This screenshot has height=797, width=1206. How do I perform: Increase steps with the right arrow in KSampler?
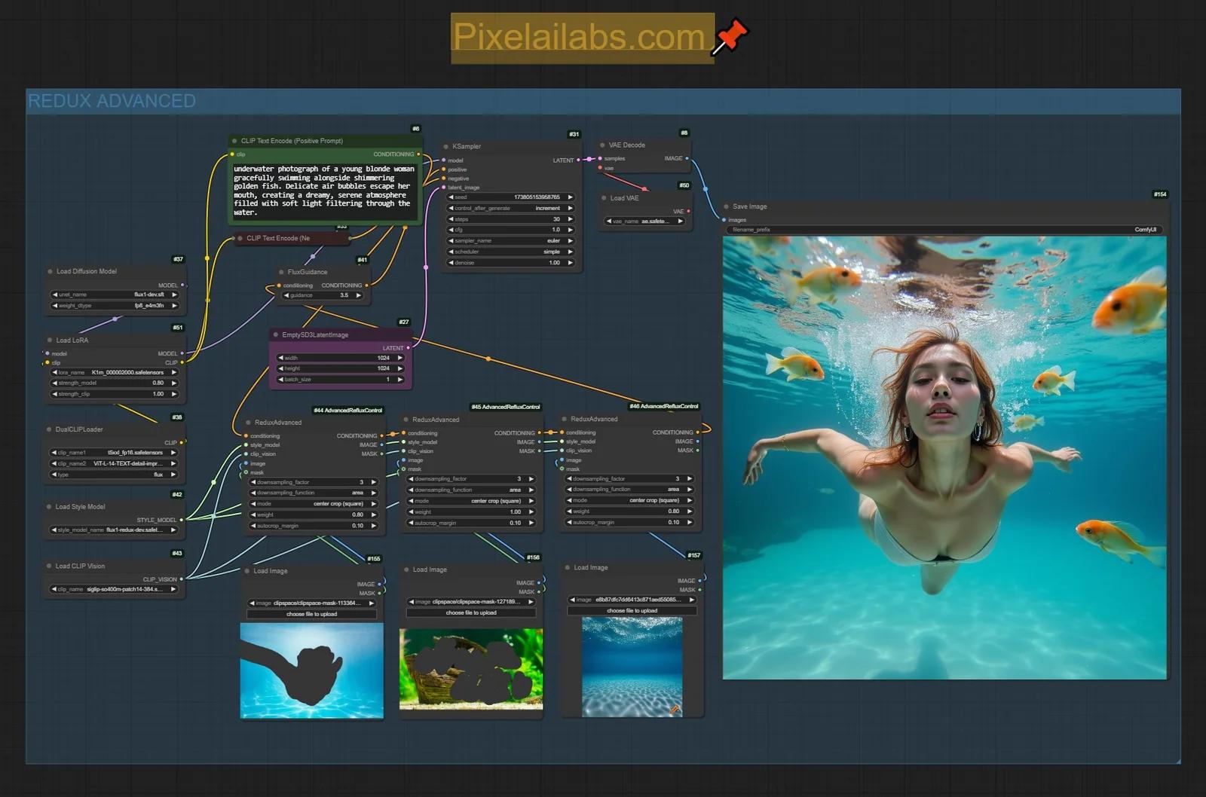click(x=570, y=219)
